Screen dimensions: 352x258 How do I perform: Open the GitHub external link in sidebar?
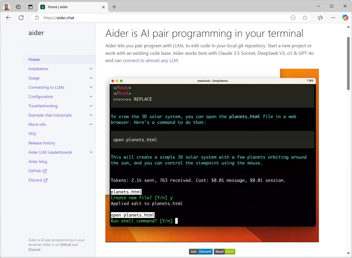point(37,171)
